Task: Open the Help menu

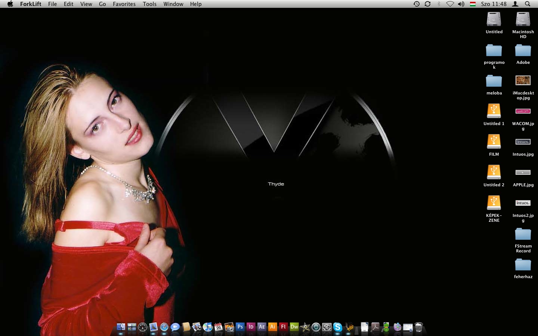Action: point(196,4)
